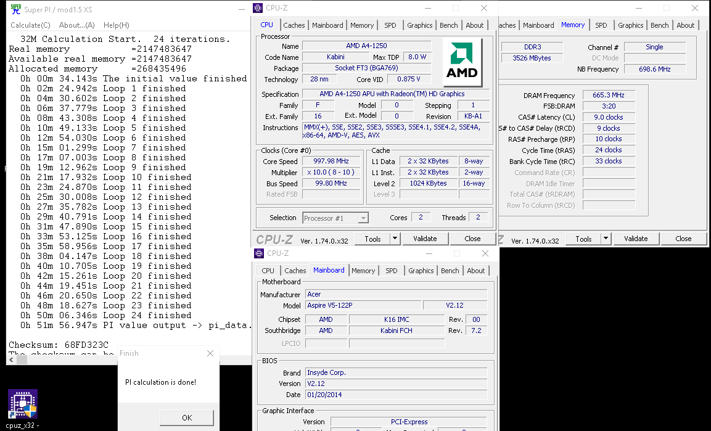711x431 pixels.
Task: Click the Checksum: 68FD323C line
Action: tap(59, 345)
